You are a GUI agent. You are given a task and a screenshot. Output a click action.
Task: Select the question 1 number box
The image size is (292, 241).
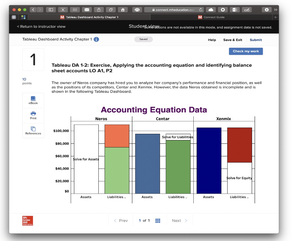tap(33, 60)
